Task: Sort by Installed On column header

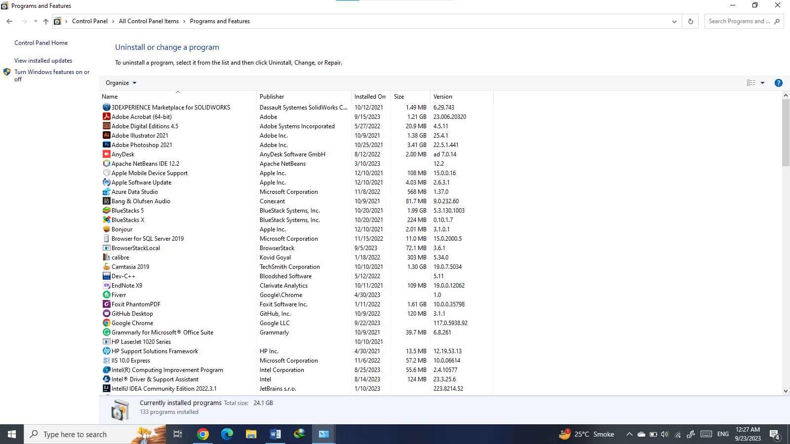Action: (371, 96)
